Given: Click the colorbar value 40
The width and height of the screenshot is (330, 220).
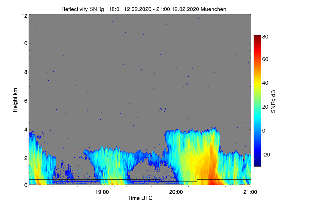Looking at the screenshot, I should tap(265, 83).
